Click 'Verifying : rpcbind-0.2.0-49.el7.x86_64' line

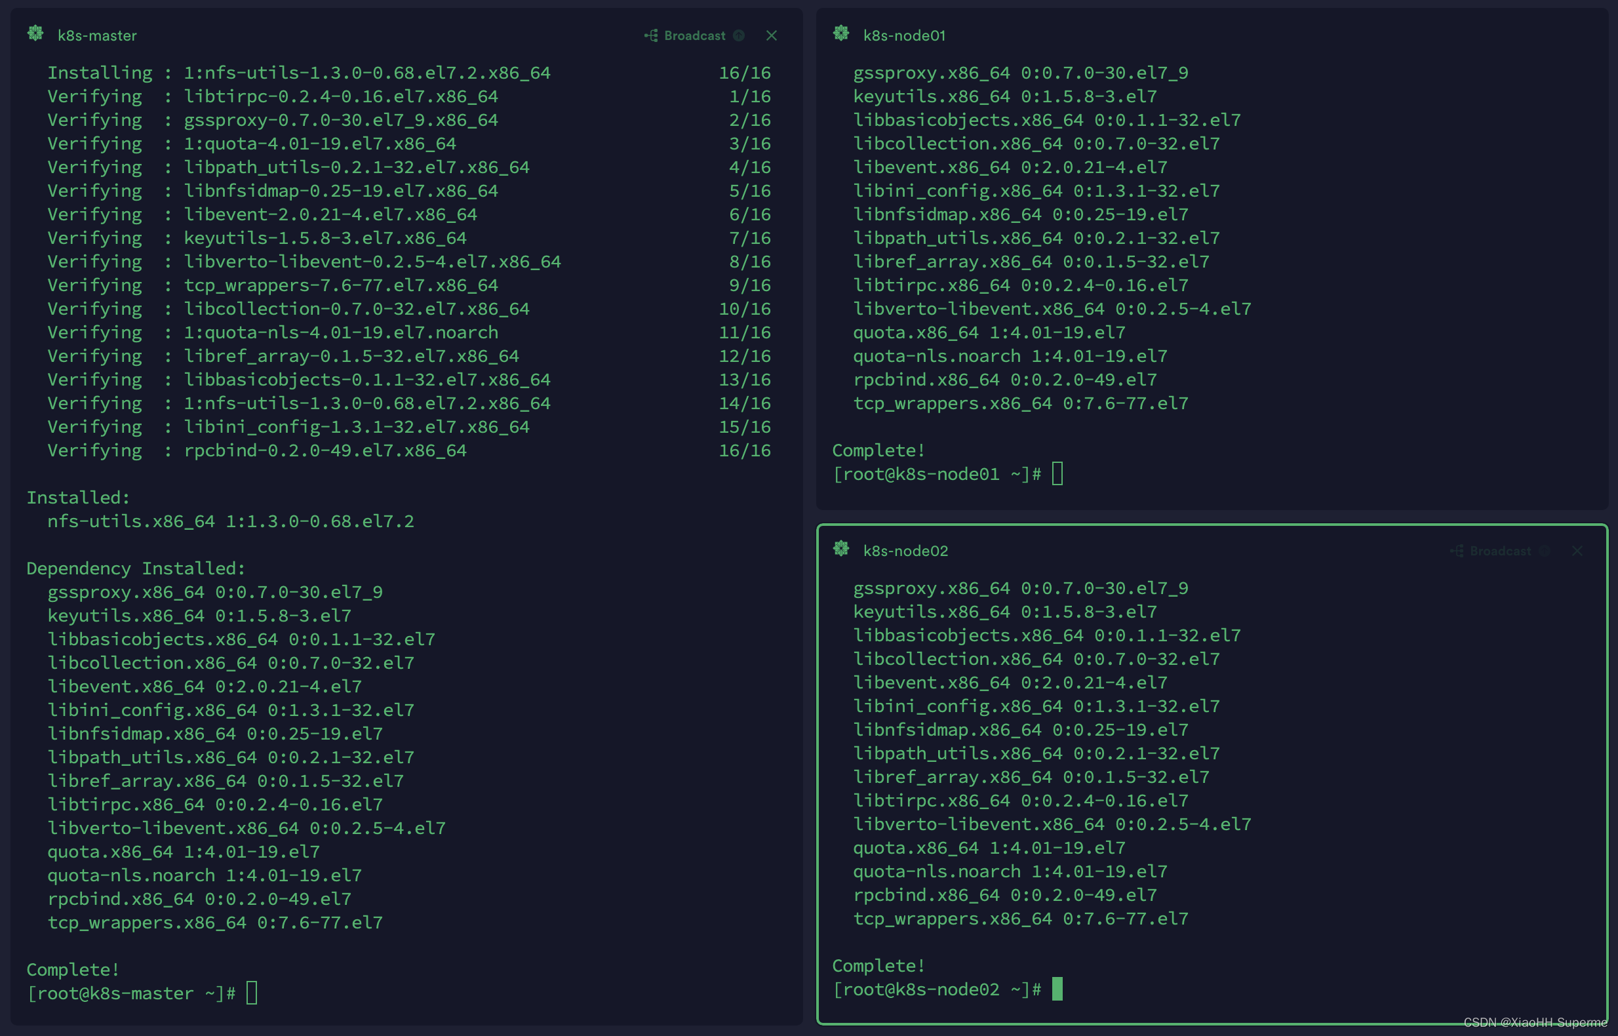(x=409, y=450)
